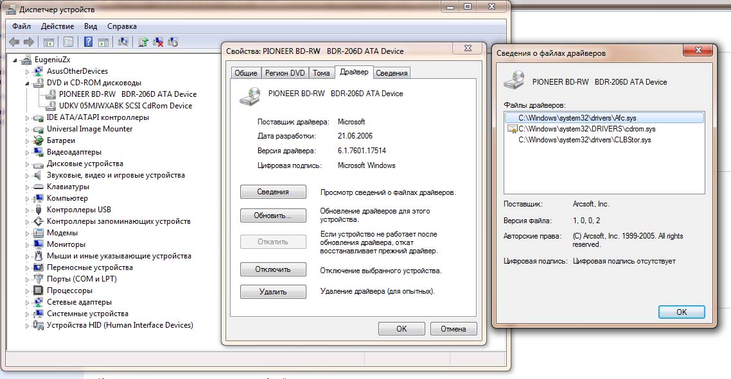731x379 pixels.
Task: Select the UDKV 05MJWXABK SCSI CdRom icon
Action: point(50,106)
